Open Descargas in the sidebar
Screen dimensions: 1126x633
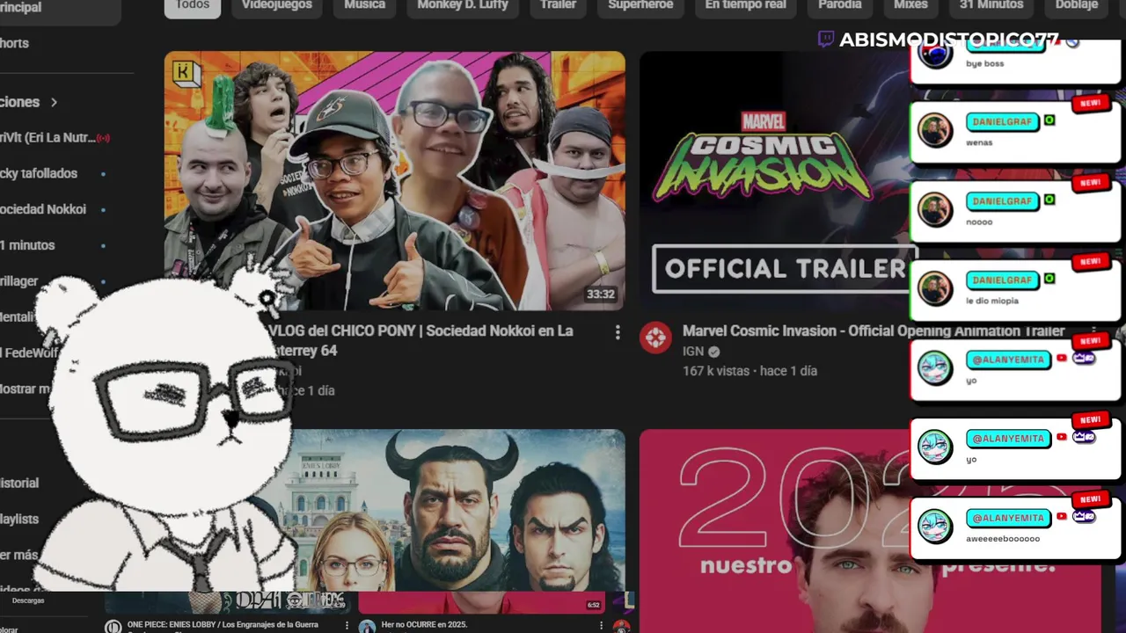pos(28,600)
